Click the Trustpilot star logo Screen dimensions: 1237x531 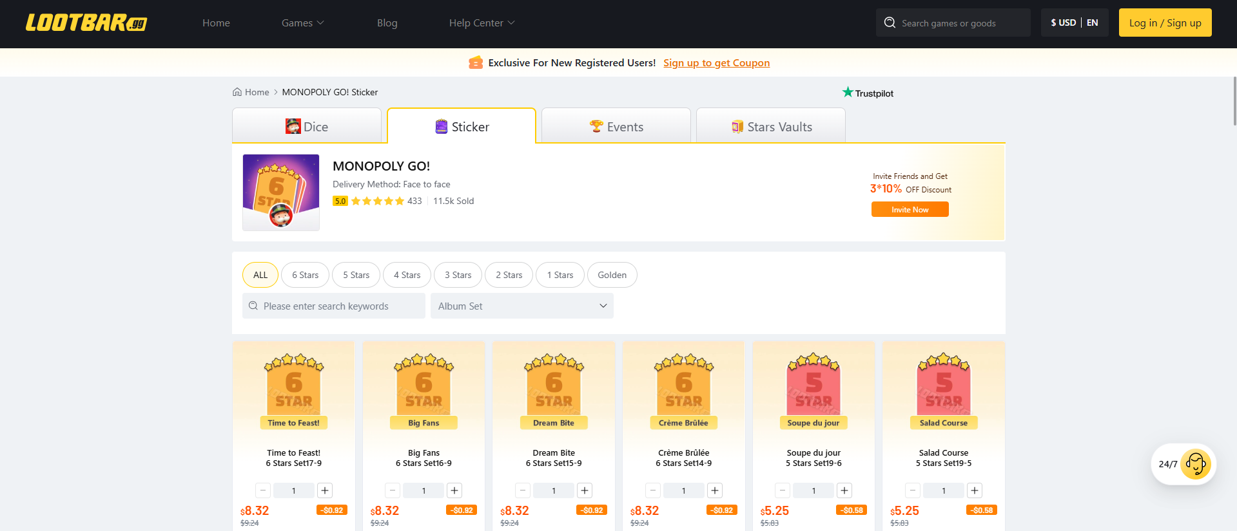(848, 93)
